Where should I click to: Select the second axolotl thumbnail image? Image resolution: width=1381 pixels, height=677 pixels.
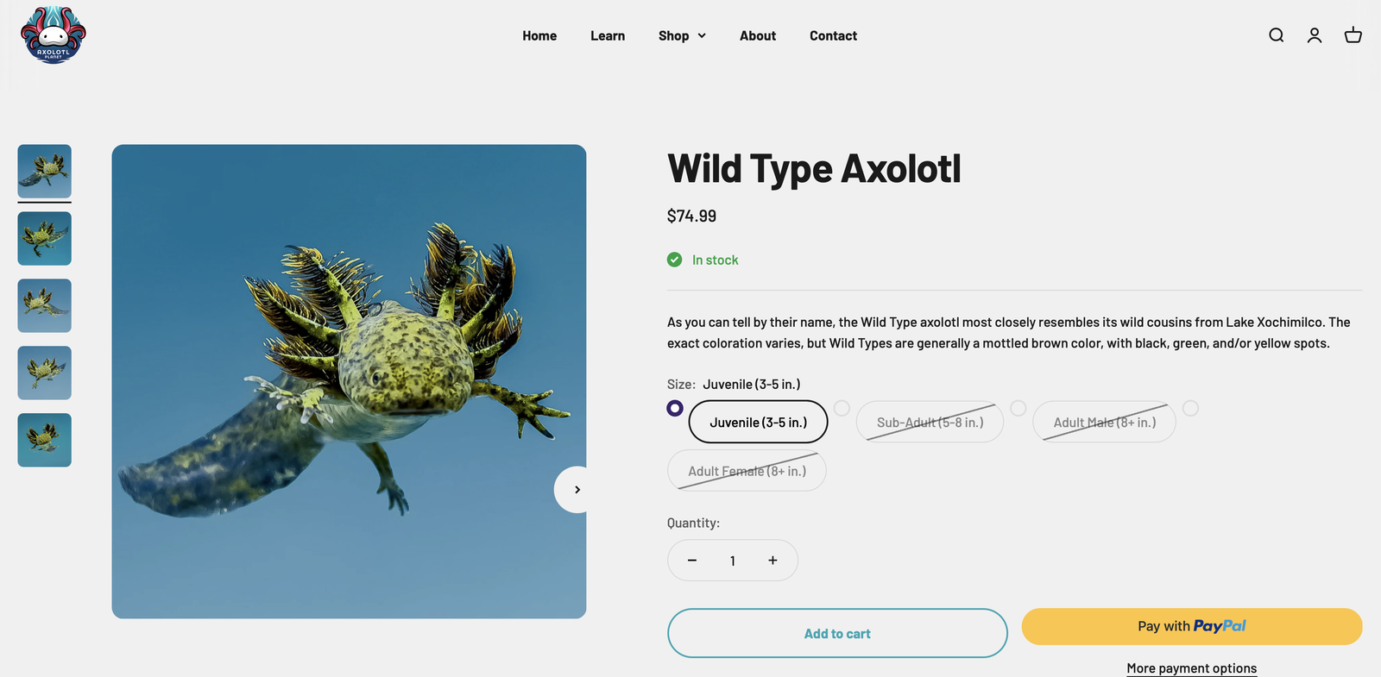pos(45,239)
